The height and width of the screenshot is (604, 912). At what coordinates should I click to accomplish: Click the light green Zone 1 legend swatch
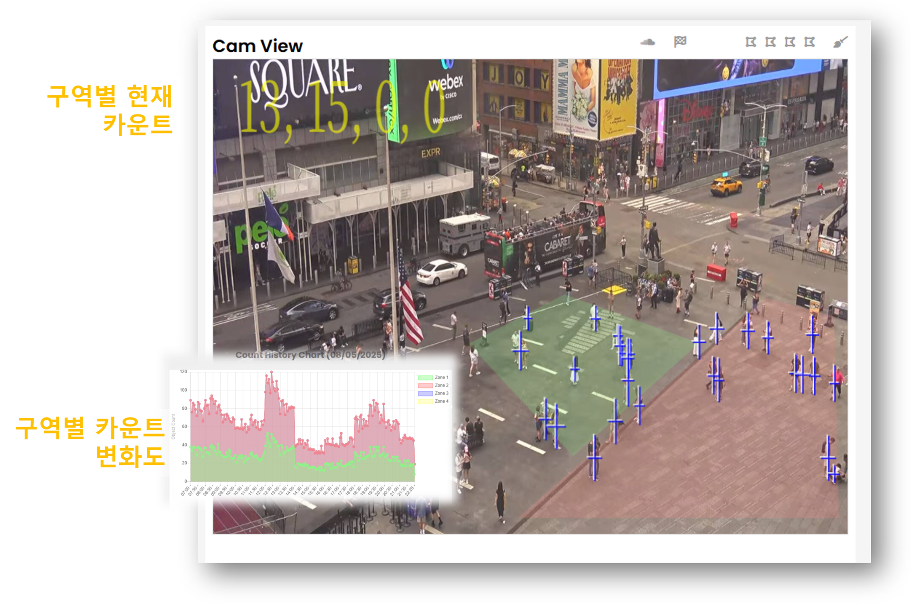coord(425,377)
